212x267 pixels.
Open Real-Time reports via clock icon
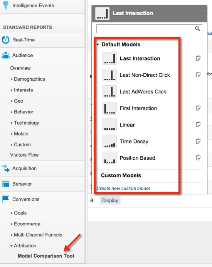coord(6,39)
